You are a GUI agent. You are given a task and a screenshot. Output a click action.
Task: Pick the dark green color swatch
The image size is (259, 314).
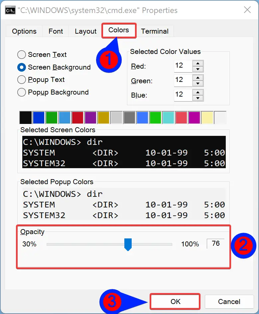(52, 118)
